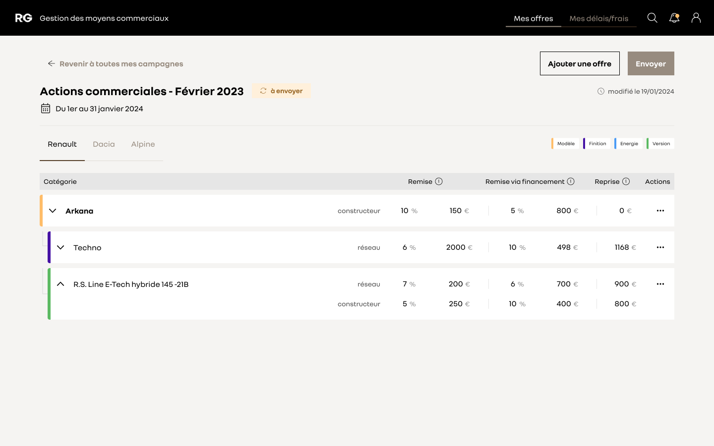
Task: Open three-dot menu for R.S. Line row
Action: pos(660,284)
